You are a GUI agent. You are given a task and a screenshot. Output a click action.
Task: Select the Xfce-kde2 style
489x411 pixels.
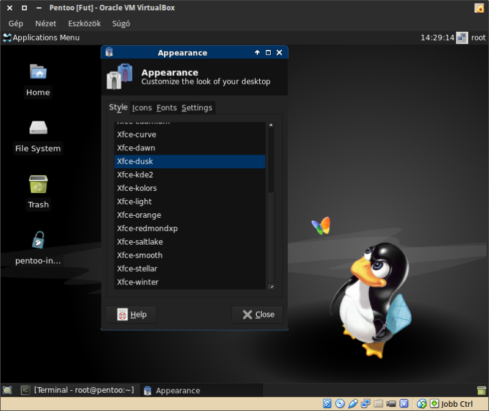pos(190,175)
